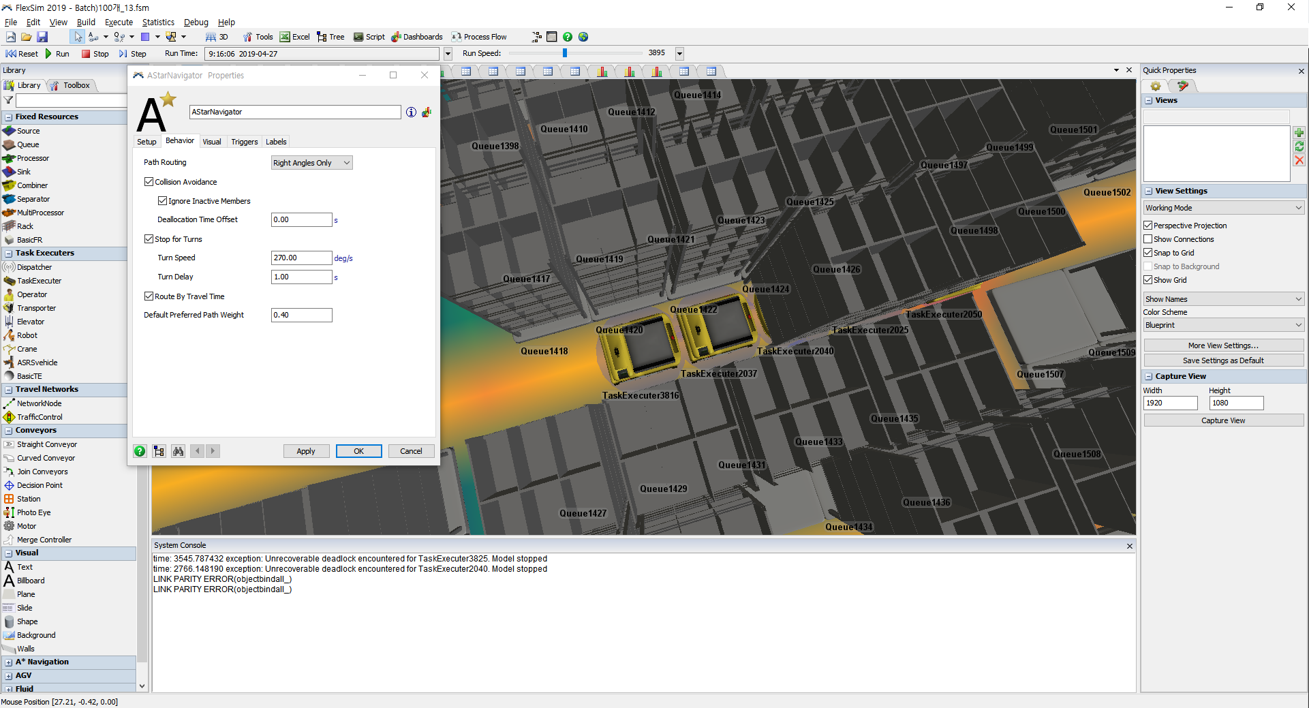This screenshot has width=1309, height=708.
Task: Switch to the Triggers tab
Action: pos(244,142)
